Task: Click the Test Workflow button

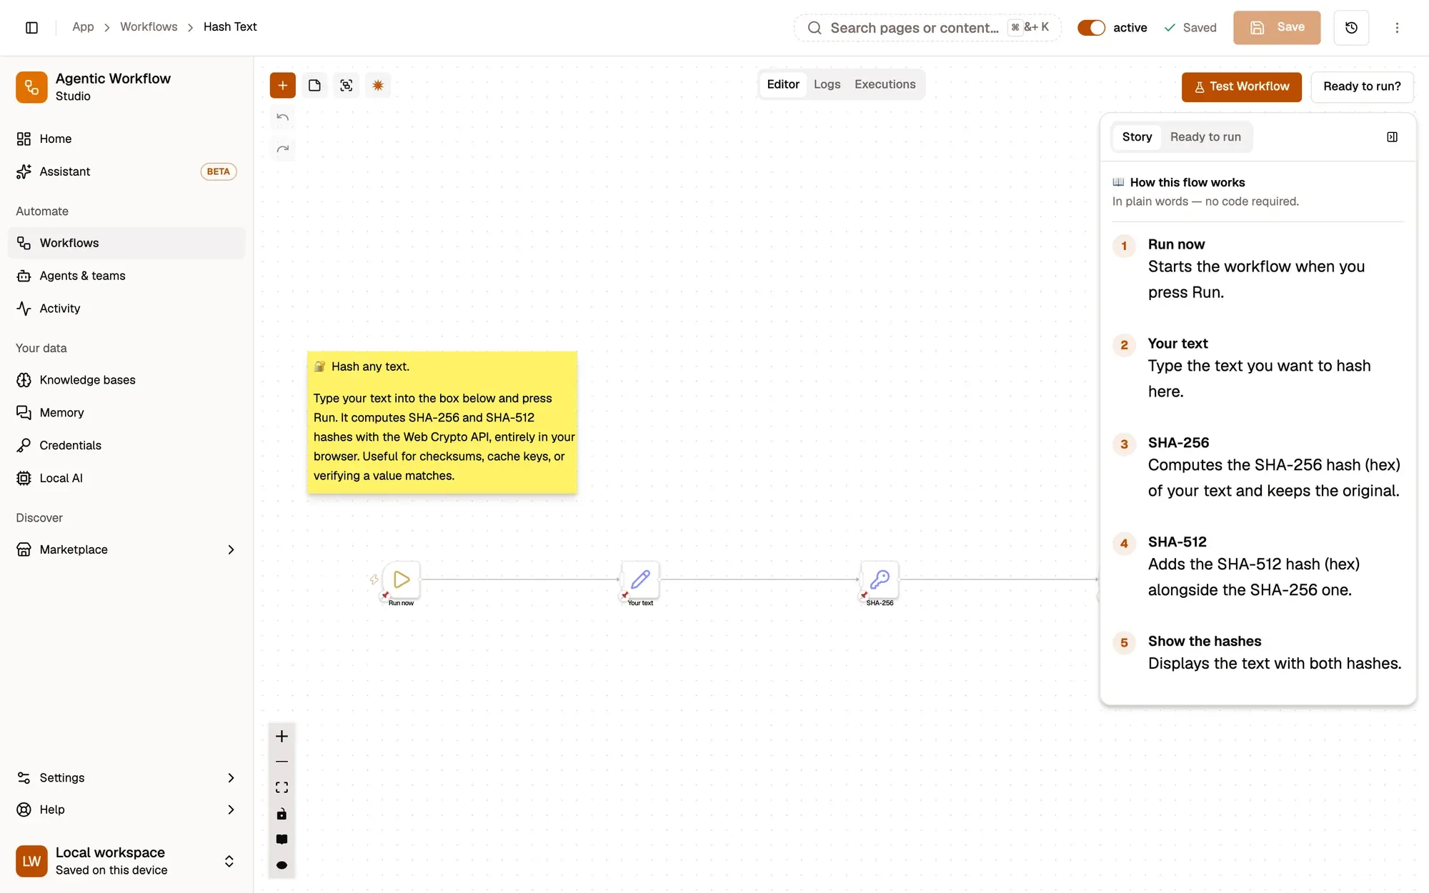Action: [1241, 86]
